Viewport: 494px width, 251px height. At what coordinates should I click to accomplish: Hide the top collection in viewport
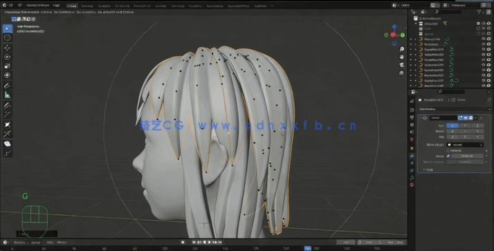(484, 24)
